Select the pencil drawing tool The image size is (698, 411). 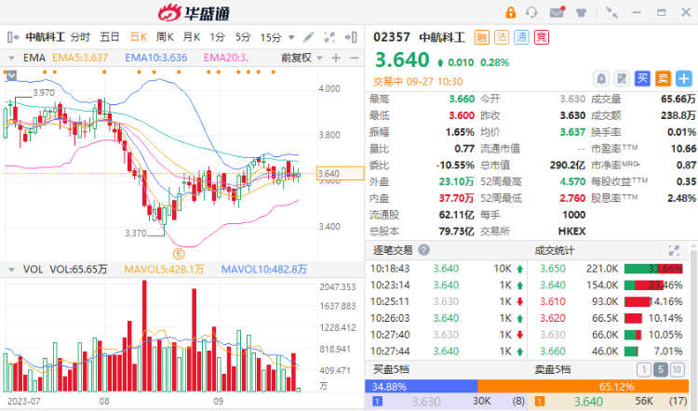click(308, 37)
